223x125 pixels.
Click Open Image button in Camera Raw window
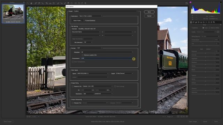[x=193, y=122]
